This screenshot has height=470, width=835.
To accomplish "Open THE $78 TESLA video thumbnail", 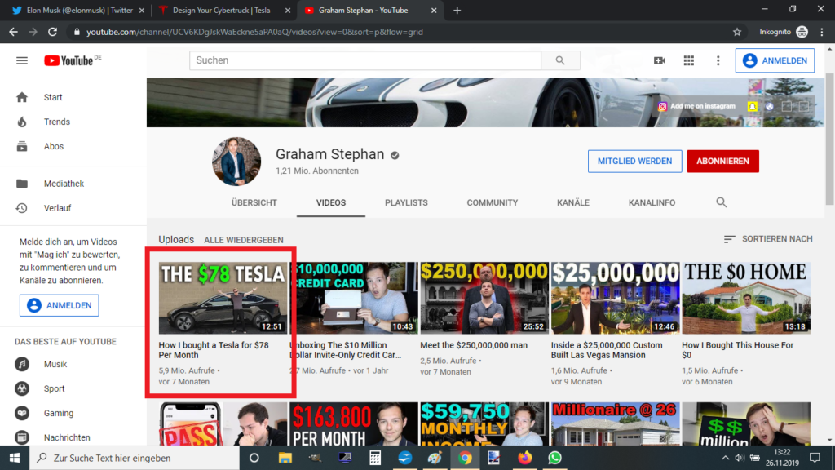I will (x=223, y=298).
